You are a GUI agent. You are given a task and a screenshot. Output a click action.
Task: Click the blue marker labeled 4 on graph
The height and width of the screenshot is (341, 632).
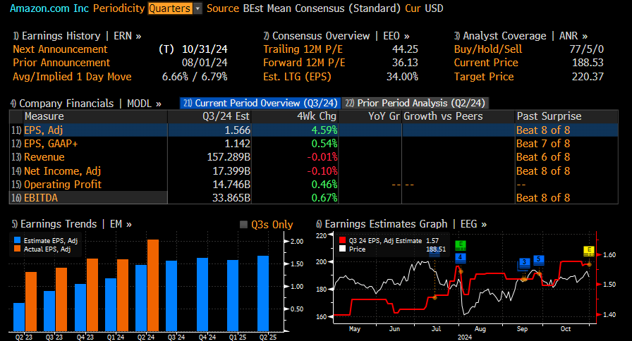pos(461,258)
